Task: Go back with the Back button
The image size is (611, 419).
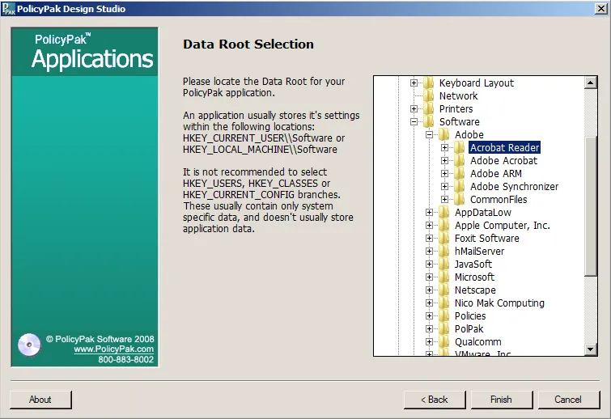Action: click(x=435, y=400)
